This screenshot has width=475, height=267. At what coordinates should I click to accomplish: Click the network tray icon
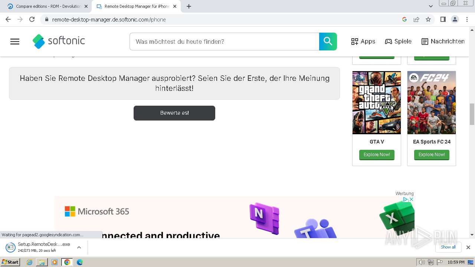[431, 262]
